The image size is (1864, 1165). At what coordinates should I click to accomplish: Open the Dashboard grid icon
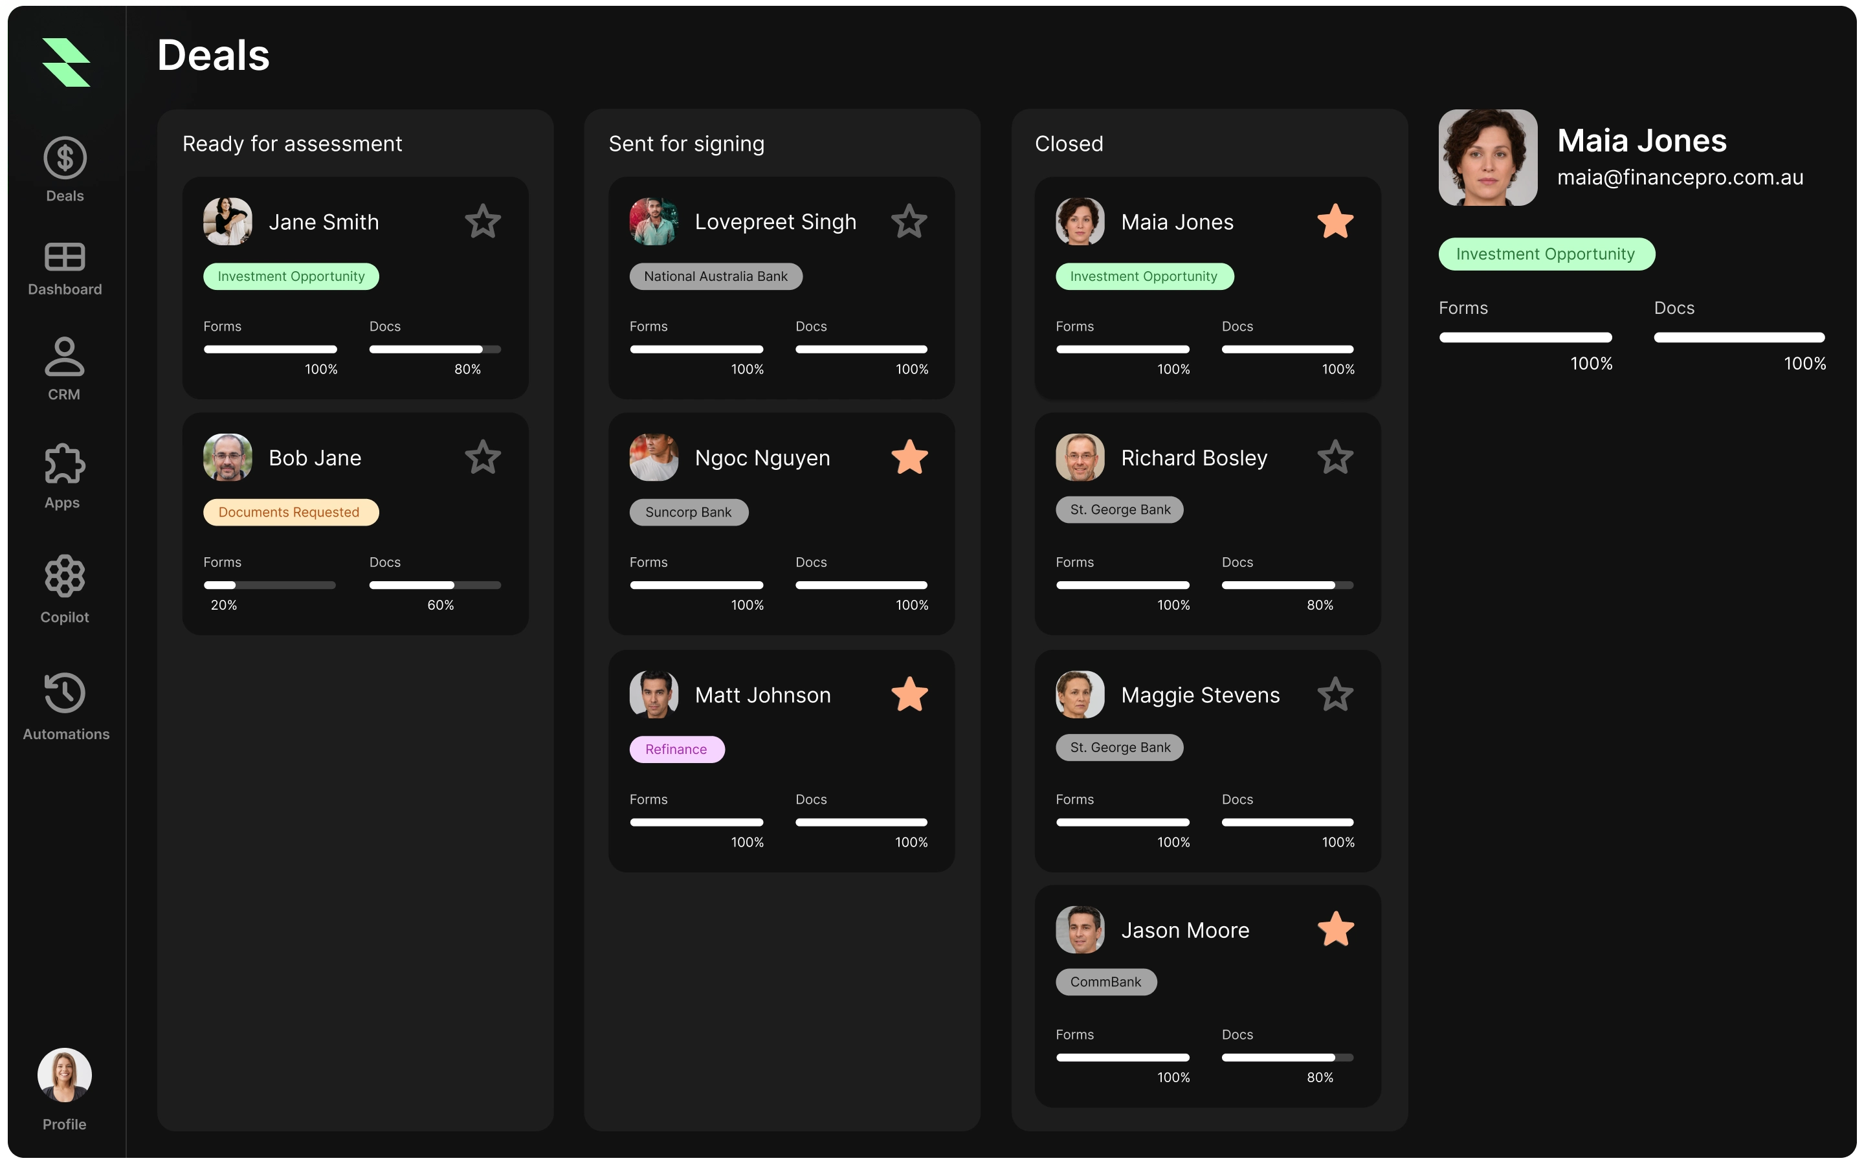tap(65, 256)
